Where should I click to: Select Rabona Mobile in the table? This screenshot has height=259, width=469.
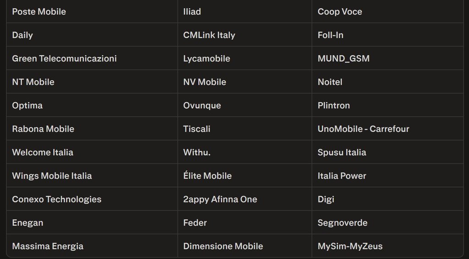point(43,129)
